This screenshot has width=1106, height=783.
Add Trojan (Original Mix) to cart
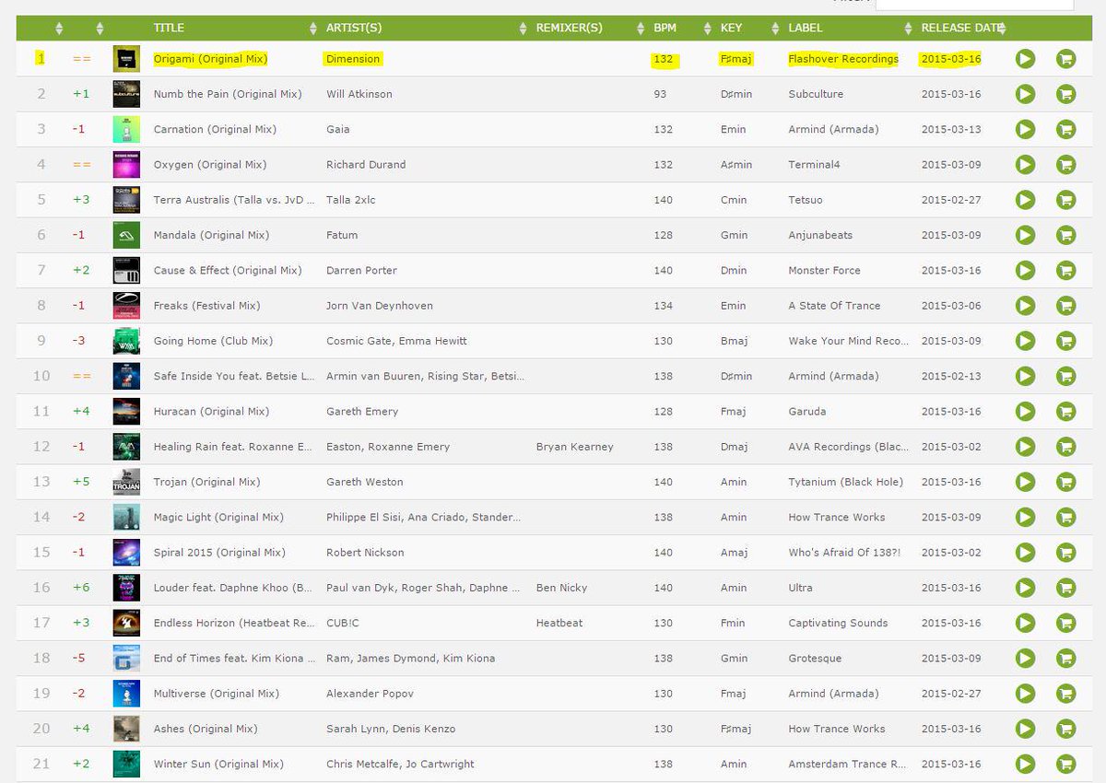1065,482
